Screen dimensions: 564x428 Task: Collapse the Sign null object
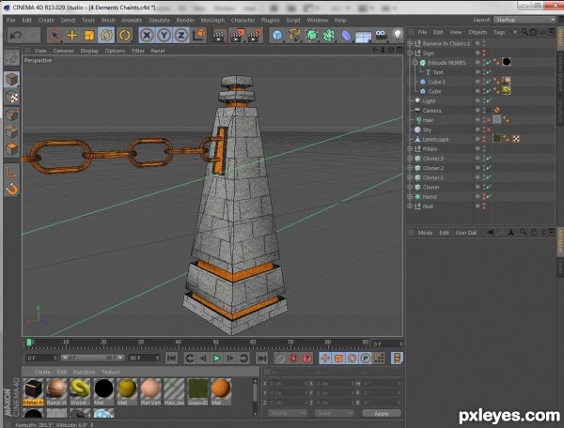tap(410, 53)
